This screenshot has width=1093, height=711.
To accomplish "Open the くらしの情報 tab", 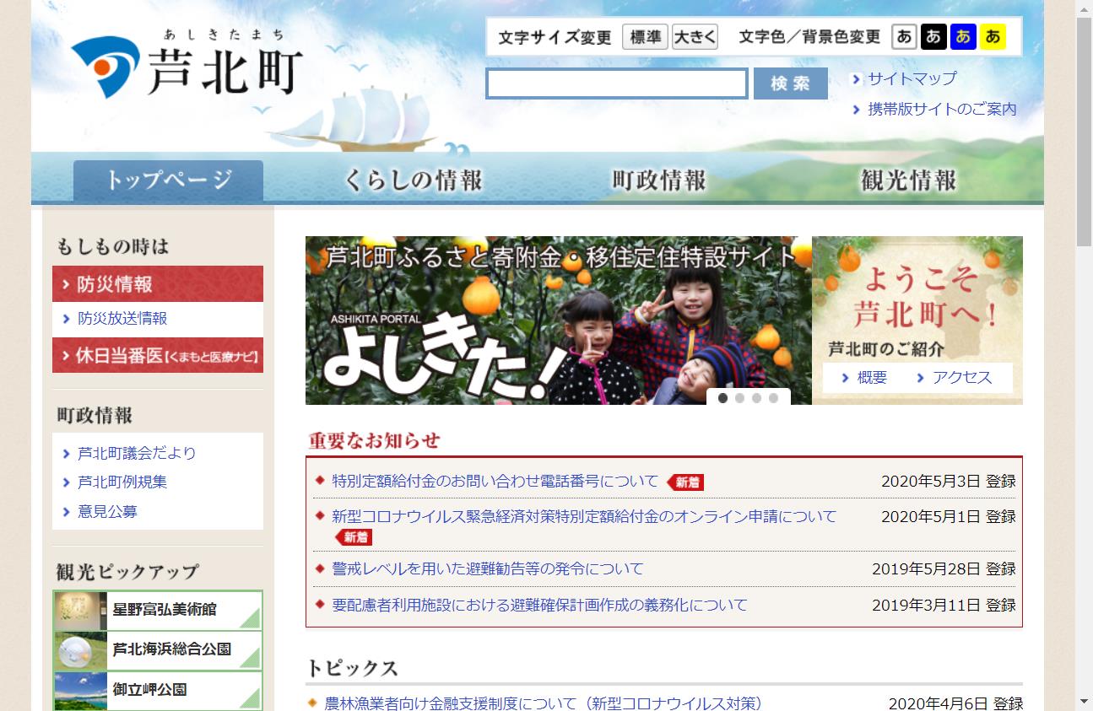I will pos(414,180).
